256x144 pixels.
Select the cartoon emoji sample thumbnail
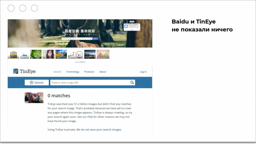(x=75, y=54)
